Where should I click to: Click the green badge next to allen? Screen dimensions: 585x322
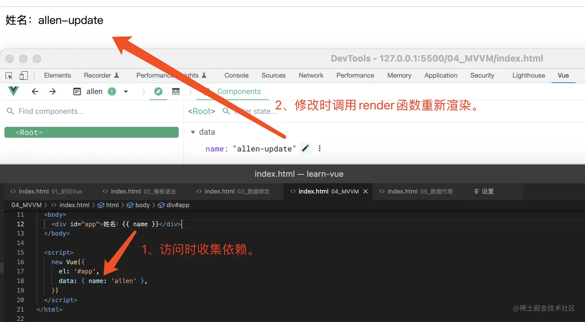[112, 91]
